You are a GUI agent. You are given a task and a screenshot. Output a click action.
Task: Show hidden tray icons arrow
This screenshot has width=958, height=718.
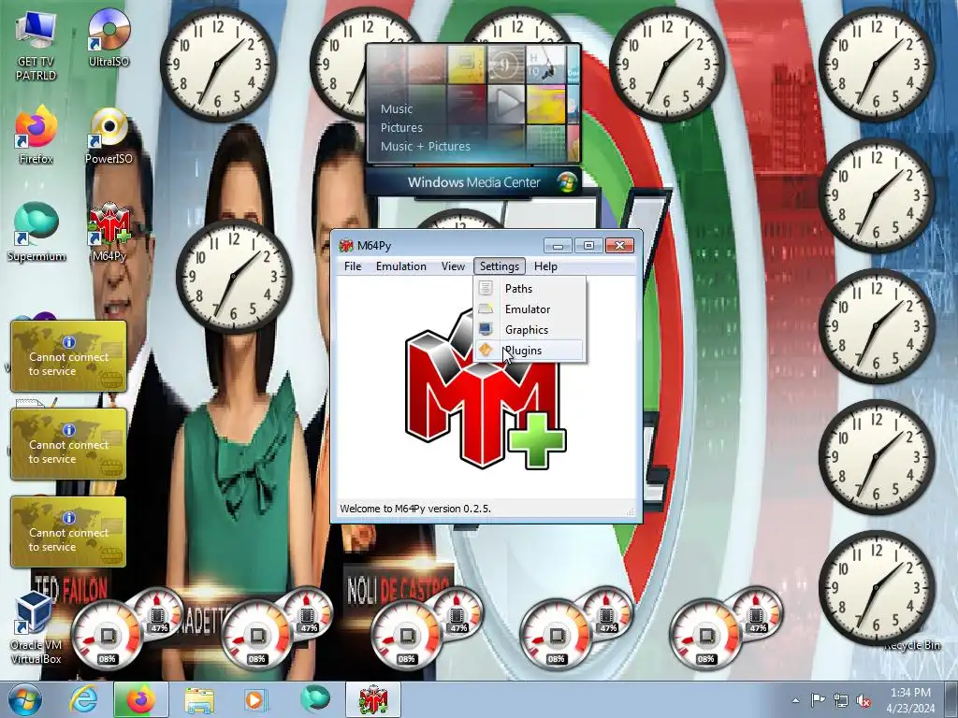[795, 700]
